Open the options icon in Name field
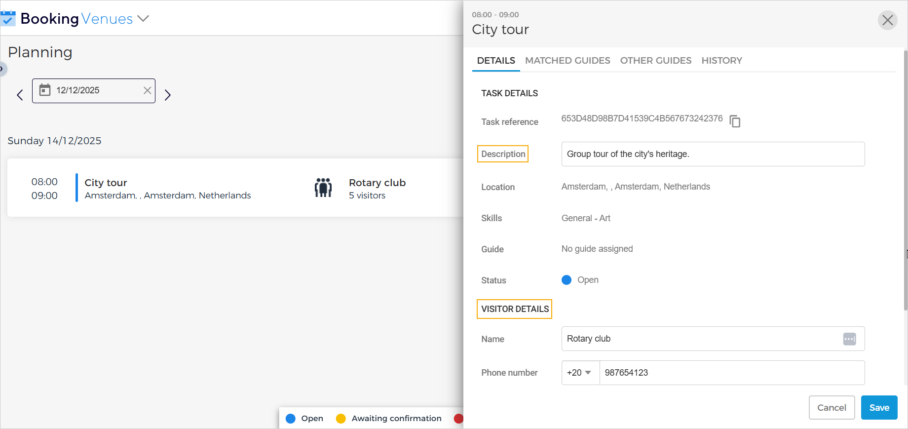This screenshot has width=908, height=429. 849,339
